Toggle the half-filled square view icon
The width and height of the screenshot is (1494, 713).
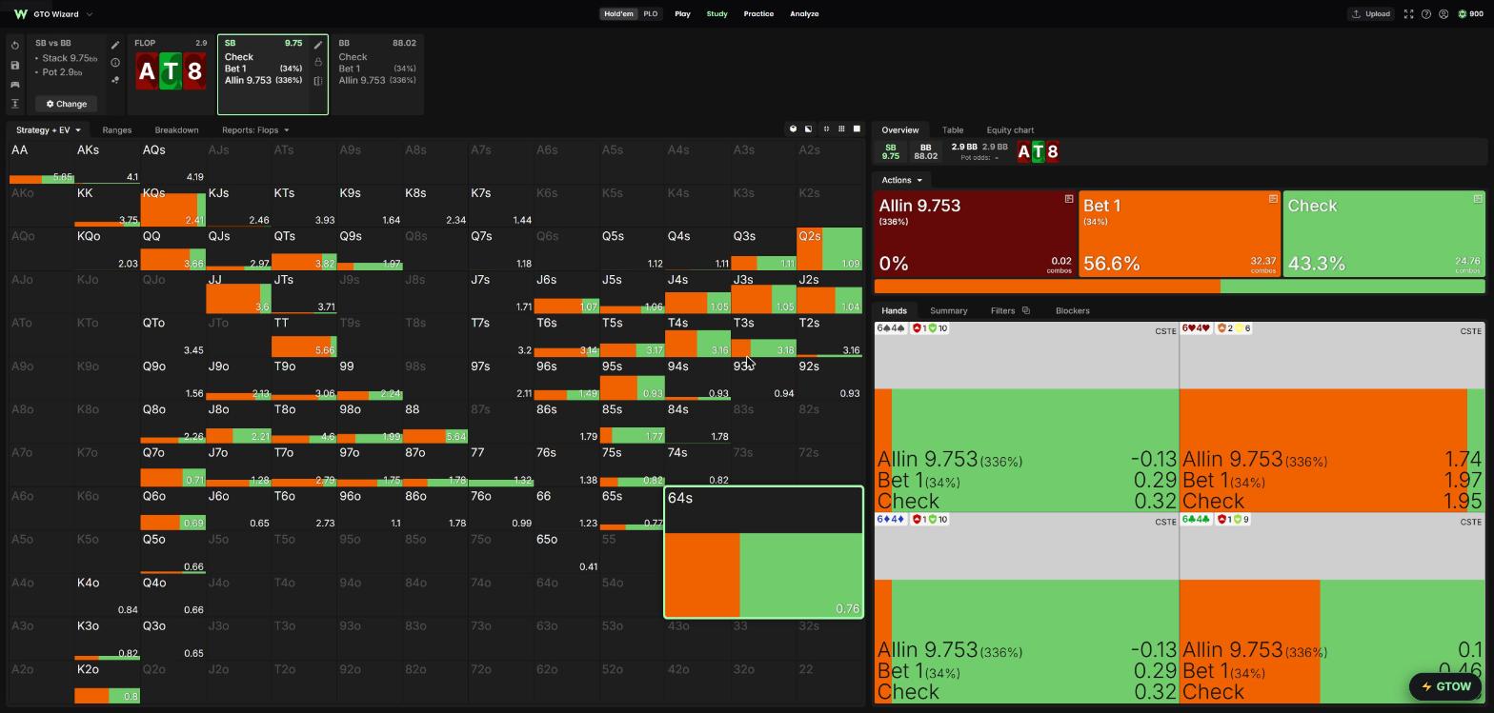coord(809,129)
